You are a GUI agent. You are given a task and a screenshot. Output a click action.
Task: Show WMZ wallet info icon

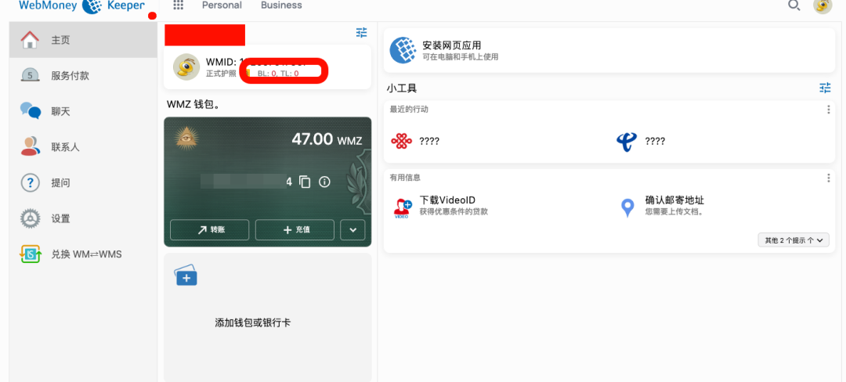324,182
